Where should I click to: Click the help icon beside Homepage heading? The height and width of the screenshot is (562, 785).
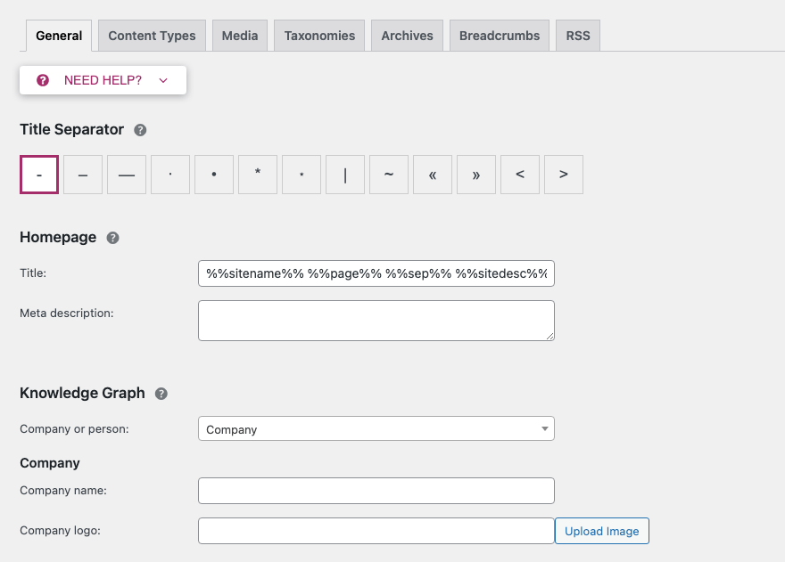(x=112, y=238)
